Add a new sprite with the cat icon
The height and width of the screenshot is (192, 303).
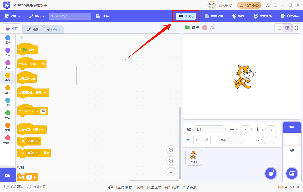[271, 173]
